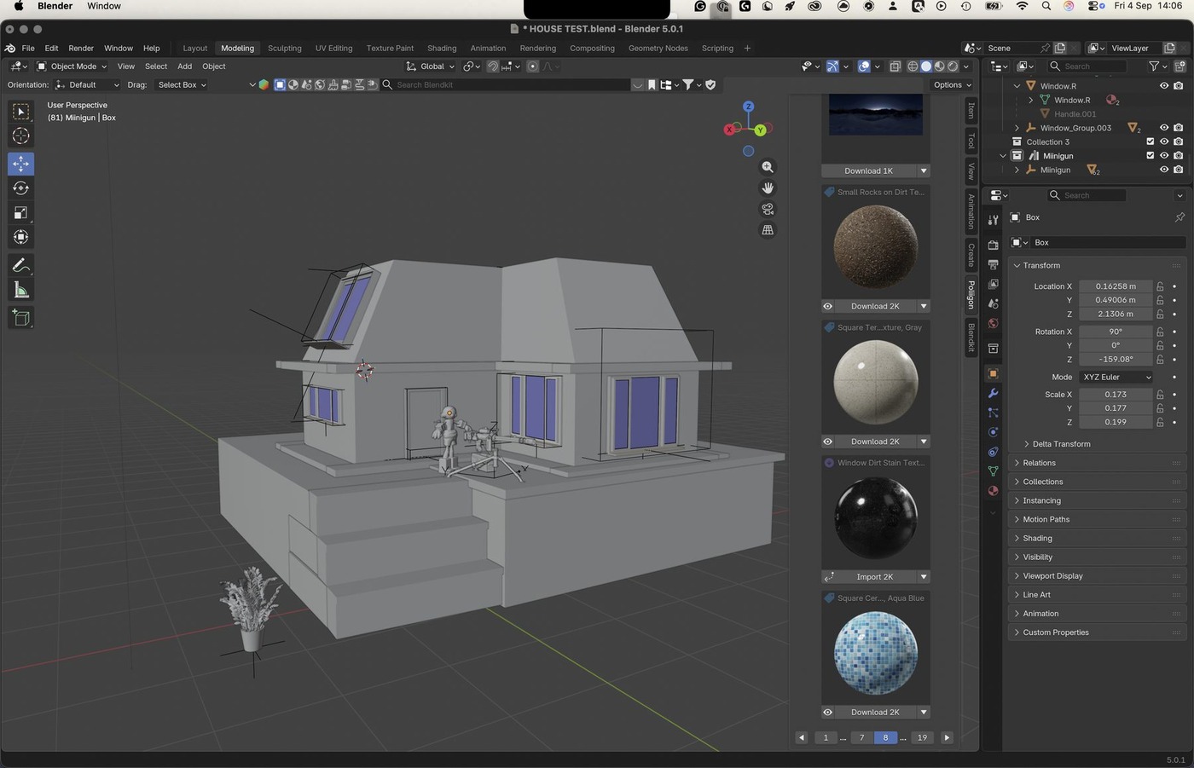Screen dimensions: 1194x768
Task: Open the Tool properties tab icon
Action: (993, 220)
